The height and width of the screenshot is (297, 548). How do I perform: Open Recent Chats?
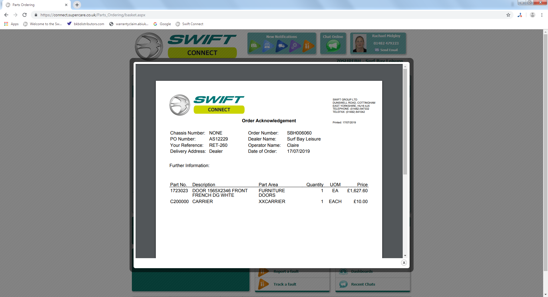(363, 284)
